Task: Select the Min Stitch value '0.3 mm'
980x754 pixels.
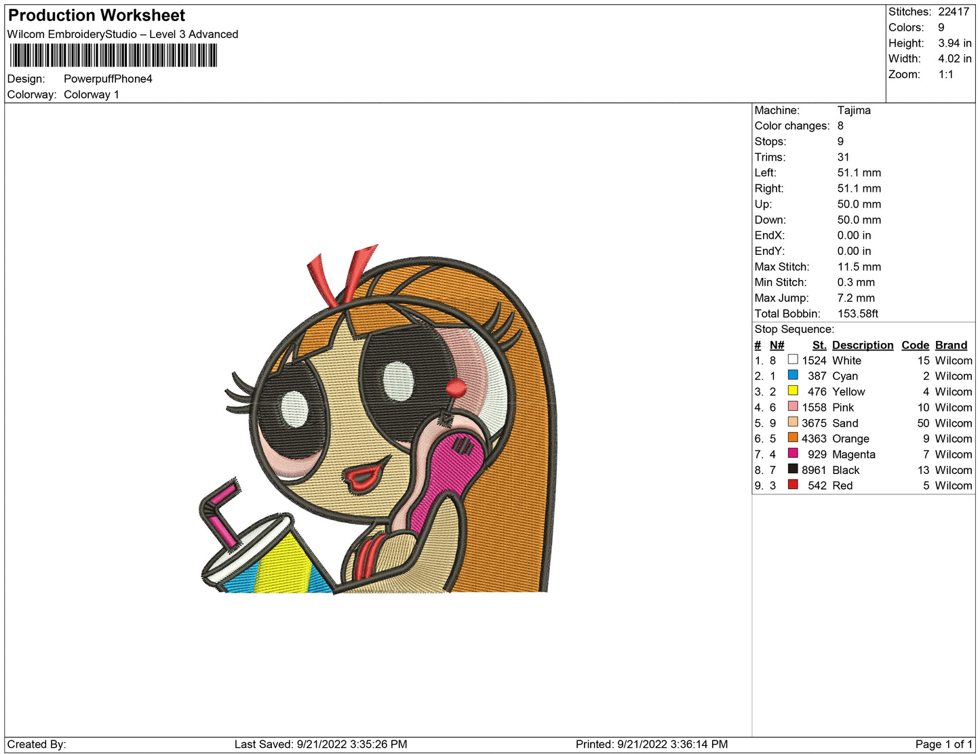Action: pos(856,282)
